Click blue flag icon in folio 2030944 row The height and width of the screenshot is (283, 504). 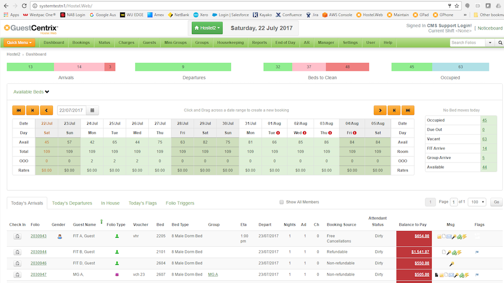pyautogui.click(x=477, y=252)
